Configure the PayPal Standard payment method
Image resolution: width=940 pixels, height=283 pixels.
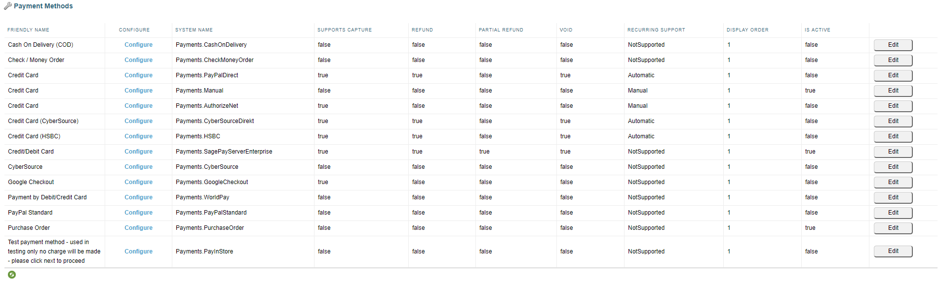coord(138,213)
